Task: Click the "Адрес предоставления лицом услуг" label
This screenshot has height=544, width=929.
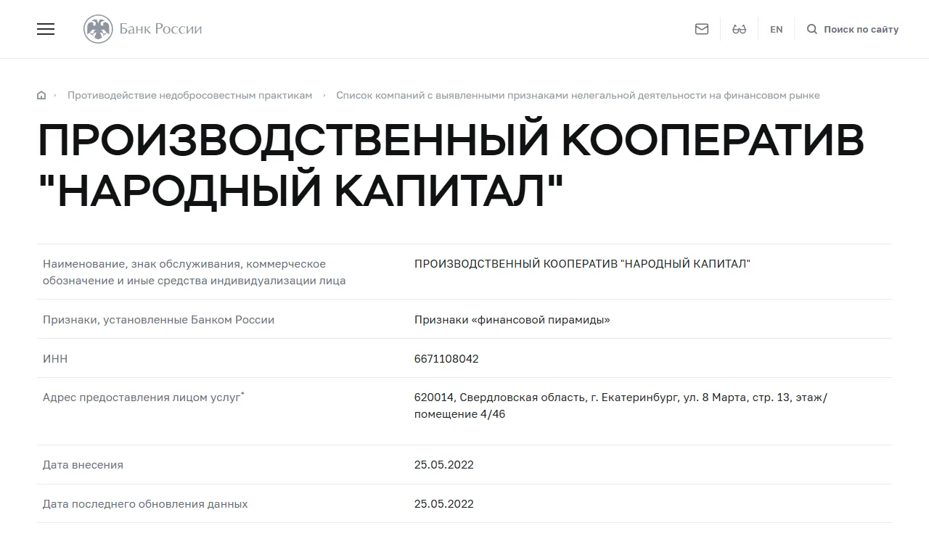Action: coord(144,397)
